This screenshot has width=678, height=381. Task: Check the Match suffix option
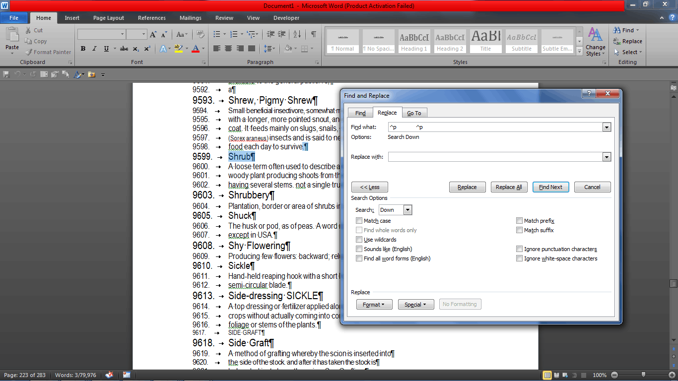520,230
